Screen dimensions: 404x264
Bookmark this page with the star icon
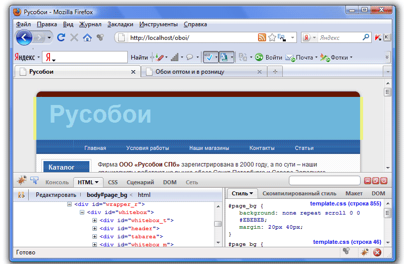pos(272,37)
